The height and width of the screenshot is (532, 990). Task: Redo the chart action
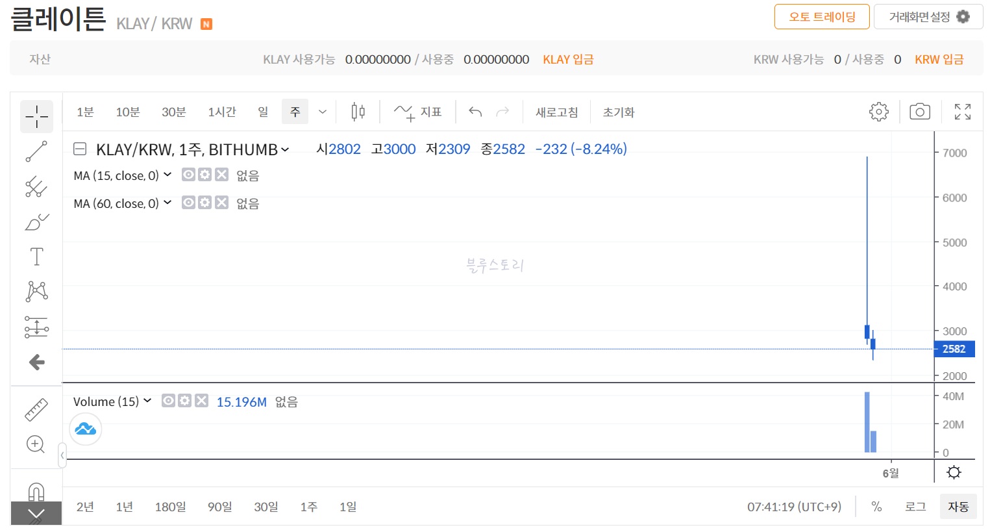coord(502,112)
